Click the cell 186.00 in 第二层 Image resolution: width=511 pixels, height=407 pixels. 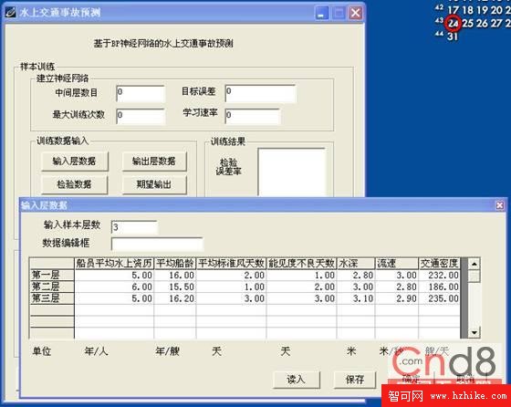click(x=439, y=287)
